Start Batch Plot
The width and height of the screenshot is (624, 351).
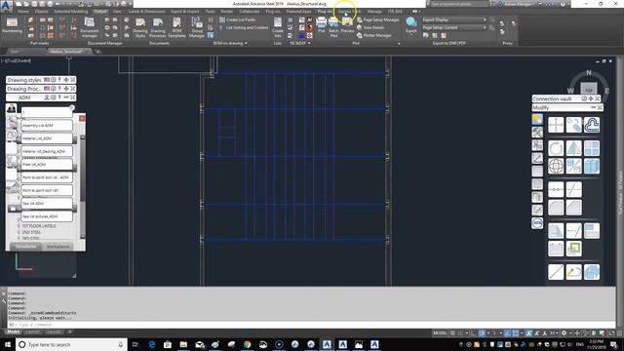[x=333, y=27]
